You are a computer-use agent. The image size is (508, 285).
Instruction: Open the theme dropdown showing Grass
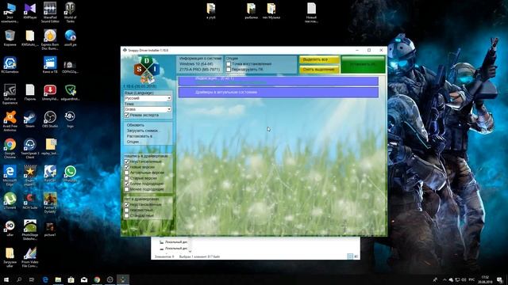(148, 109)
